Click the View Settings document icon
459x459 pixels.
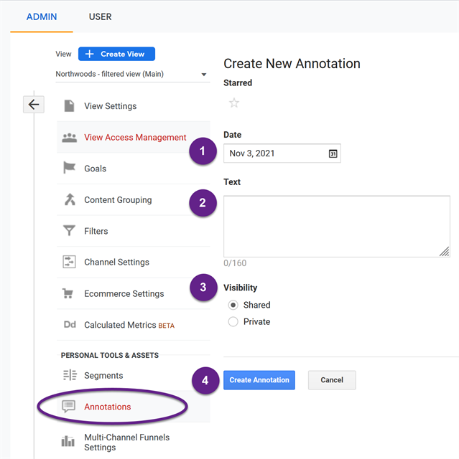[69, 105]
